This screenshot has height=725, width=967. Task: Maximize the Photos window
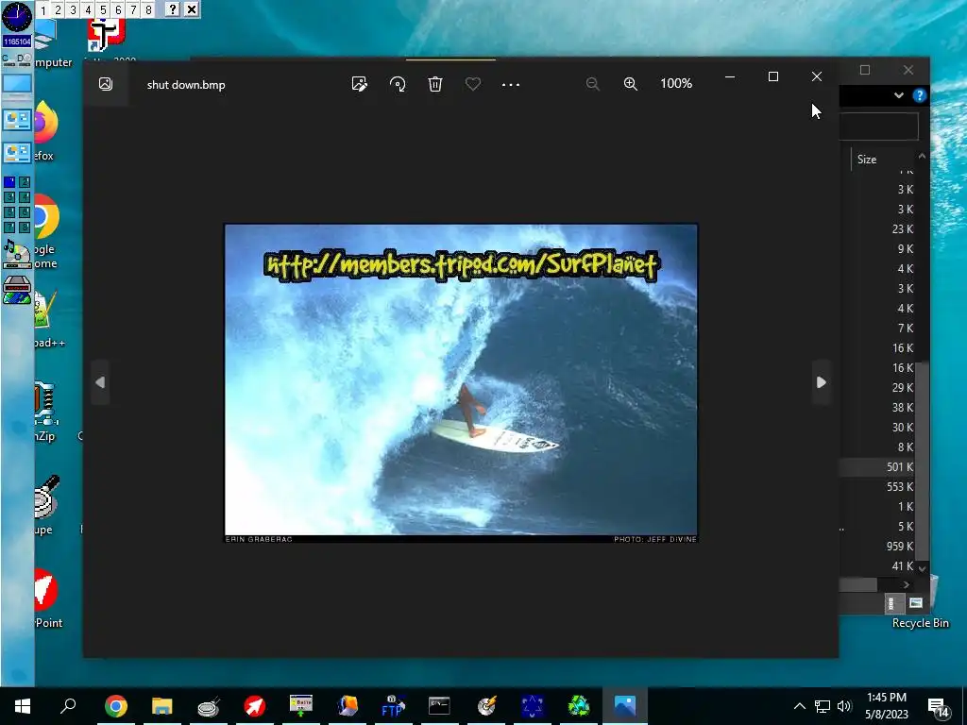pos(772,76)
